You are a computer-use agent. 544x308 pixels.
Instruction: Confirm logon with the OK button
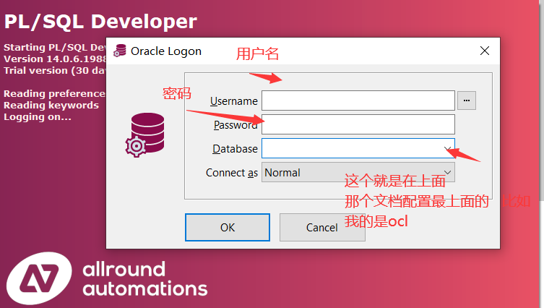tap(228, 227)
